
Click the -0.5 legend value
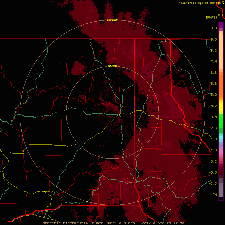[213, 172]
